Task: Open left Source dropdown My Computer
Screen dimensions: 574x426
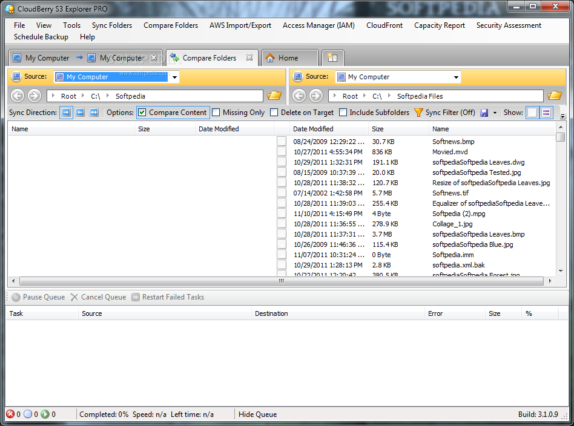Action: [116, 77]
